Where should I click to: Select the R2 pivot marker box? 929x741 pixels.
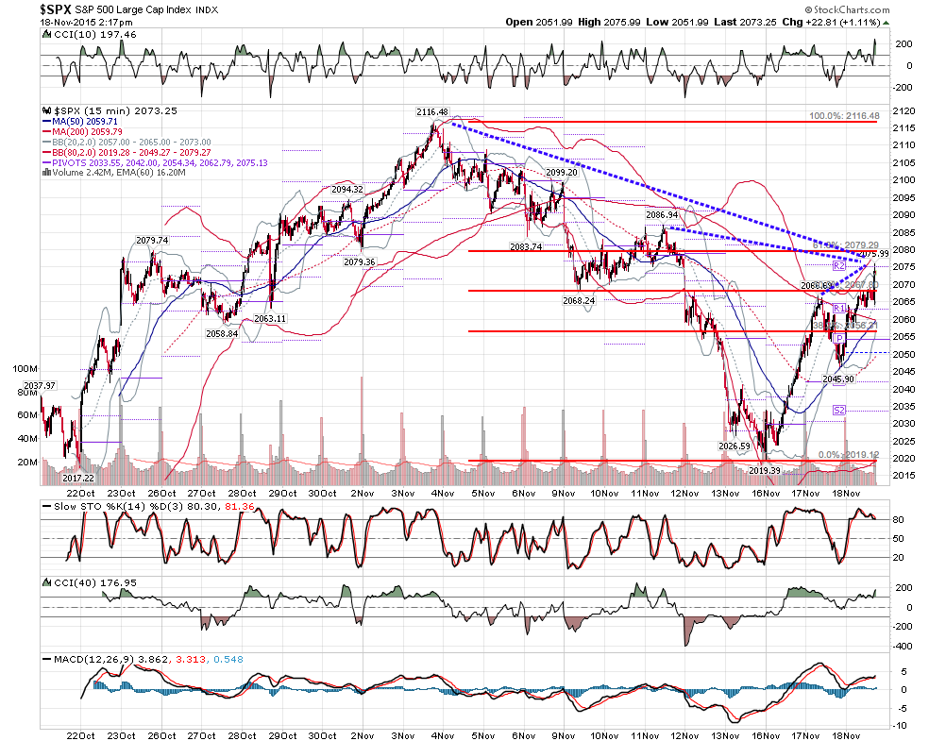click(839, 266)
